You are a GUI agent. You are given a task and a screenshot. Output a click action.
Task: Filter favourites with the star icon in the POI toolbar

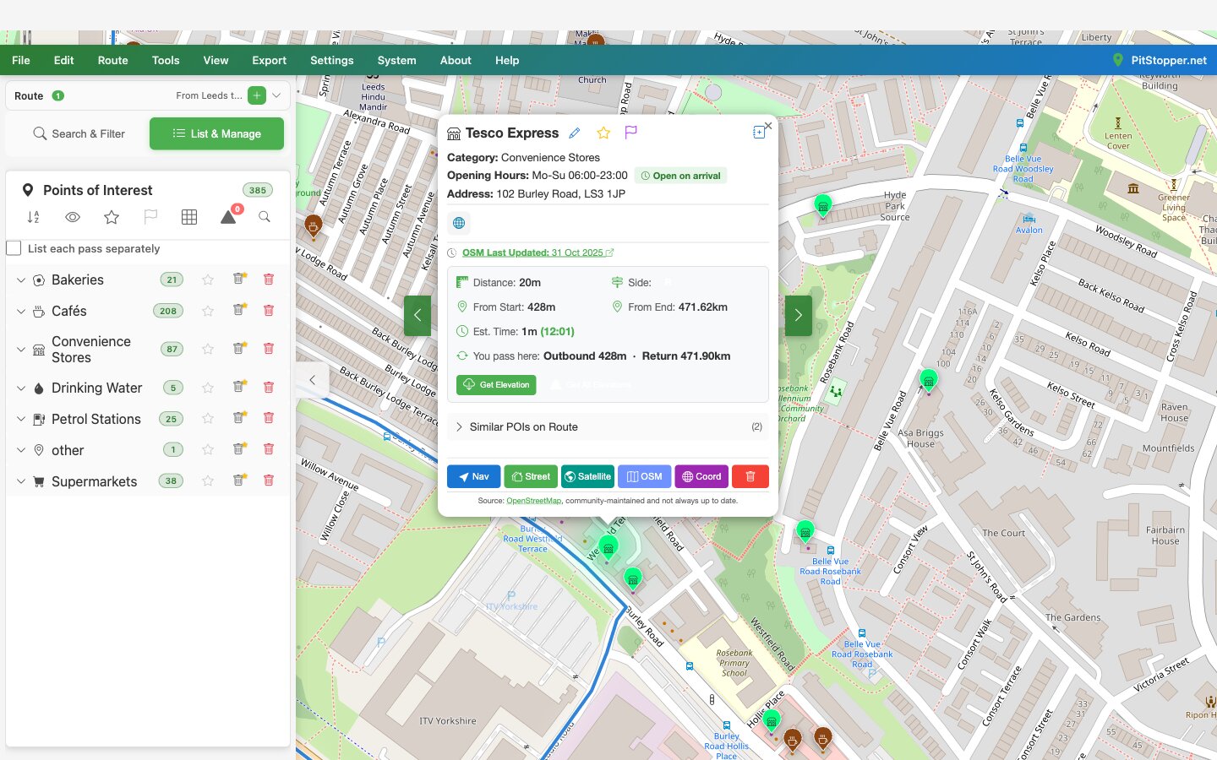pyautogui.click(x=112, y=217)
